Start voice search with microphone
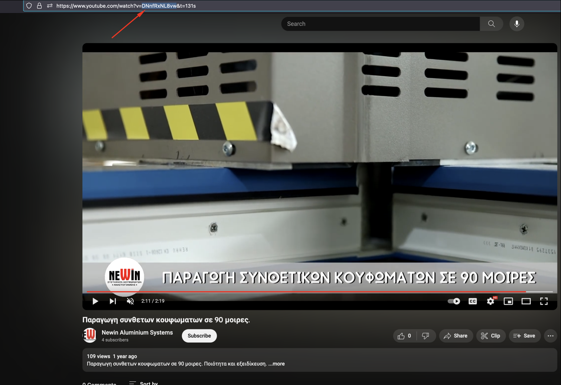561x385 pixels. click(x=517, y=24)
